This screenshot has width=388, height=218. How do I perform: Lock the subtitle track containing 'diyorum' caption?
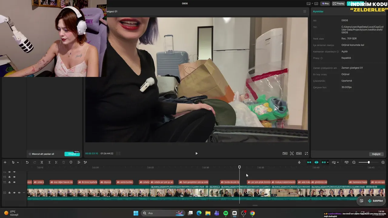[x=9, y=182]
